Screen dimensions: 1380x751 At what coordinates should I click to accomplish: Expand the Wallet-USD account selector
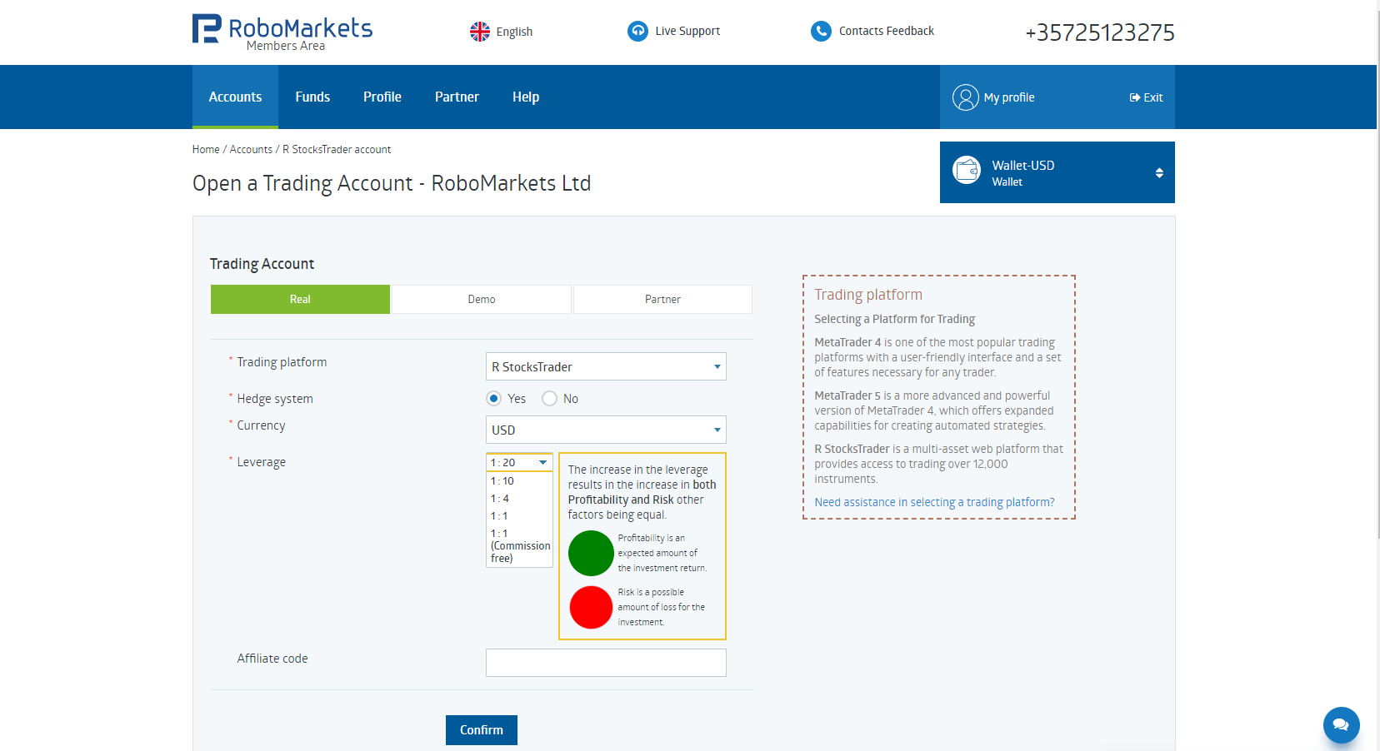click(1159, 173)
